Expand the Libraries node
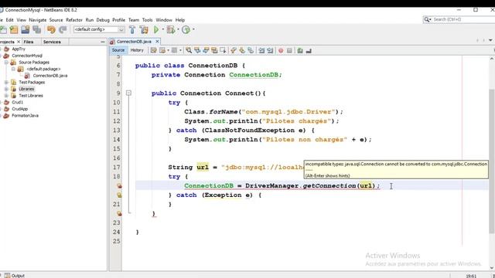Viewport: 495px width, 278px height. pyautogui.click(x=6, y=89)
